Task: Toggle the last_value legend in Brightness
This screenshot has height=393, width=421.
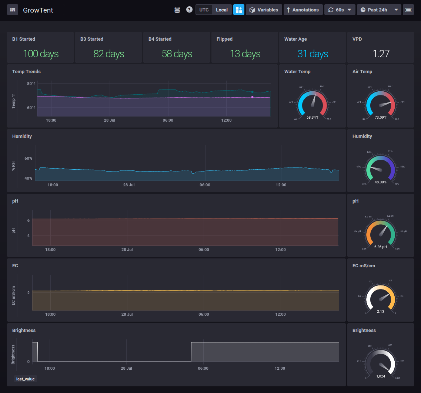Action: [26, 379]
